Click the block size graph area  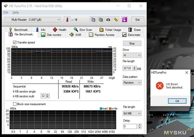coord(63,120)
